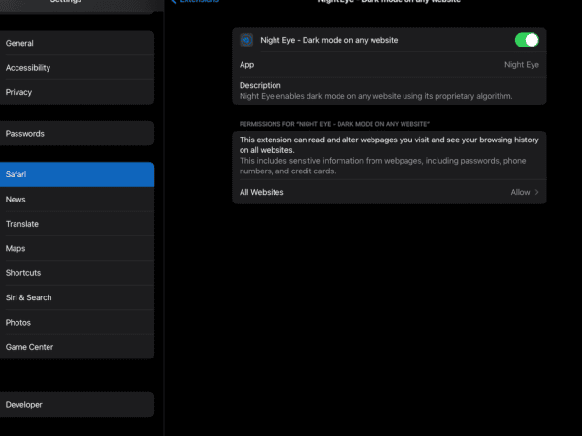The image size is (582, 436).
Task: Go back to the Extensions page
Action: 195,2
